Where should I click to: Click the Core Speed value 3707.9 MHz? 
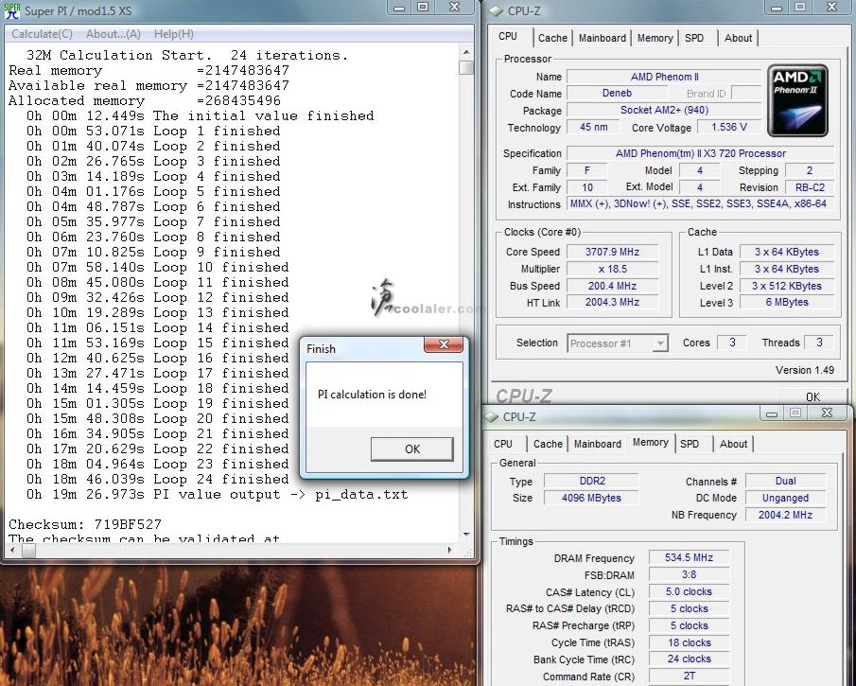pos(612,252)
